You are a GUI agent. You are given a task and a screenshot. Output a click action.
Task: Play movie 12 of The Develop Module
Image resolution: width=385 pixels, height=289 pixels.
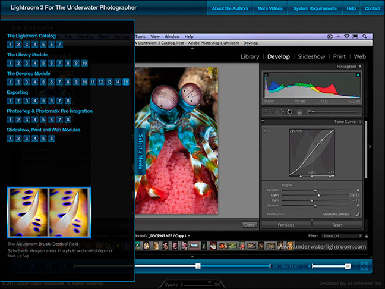tap(101, 82)
